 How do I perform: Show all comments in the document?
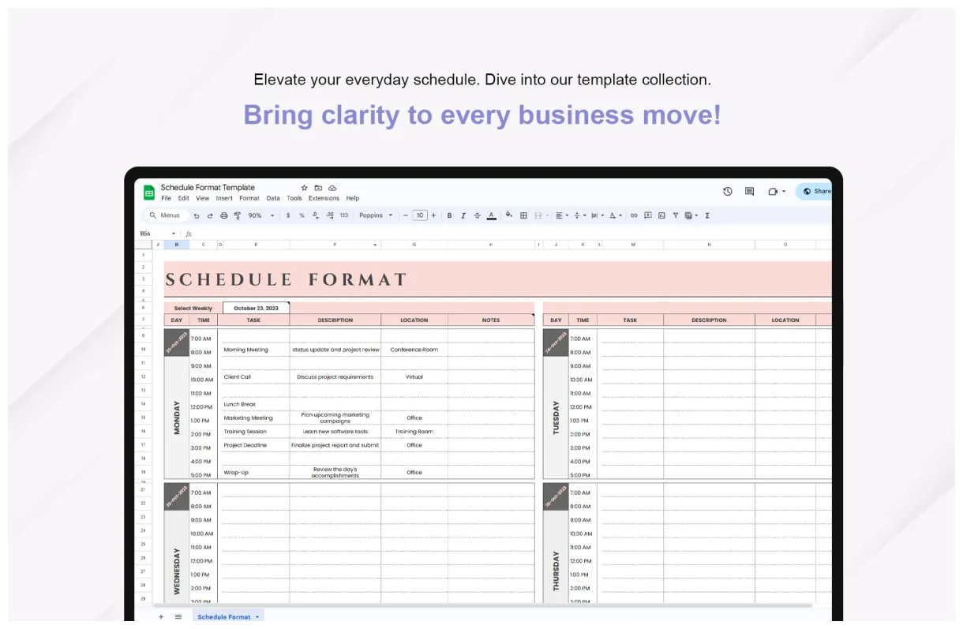click(x=748, y=191)
